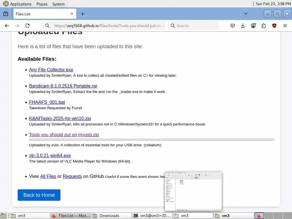This screenshot has width=292, height=219.
Task: Open the Requests GitHub link
Action: 72,176
